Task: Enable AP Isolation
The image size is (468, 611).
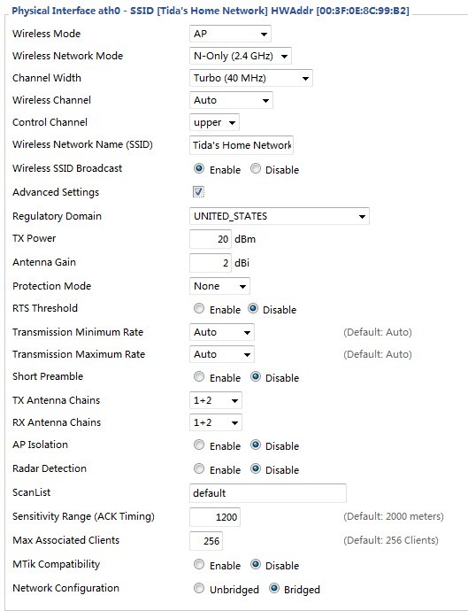Action: click(x=199, y=445)
